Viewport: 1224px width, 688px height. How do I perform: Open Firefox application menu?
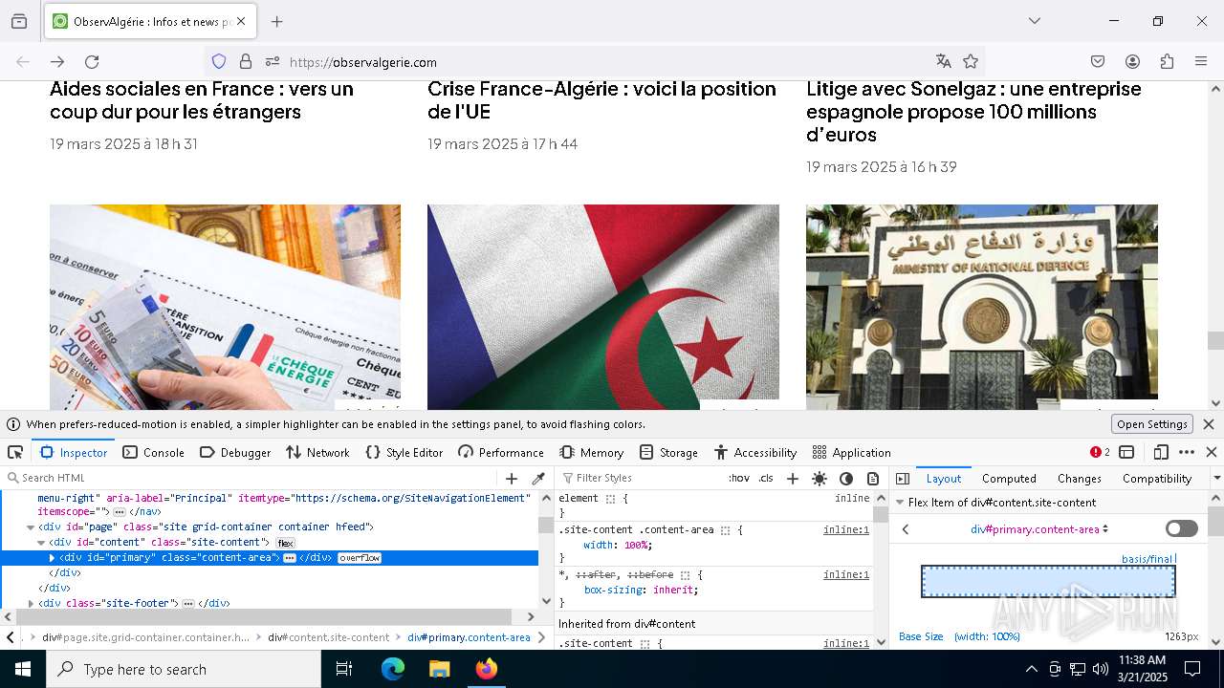coord(1201,62)
